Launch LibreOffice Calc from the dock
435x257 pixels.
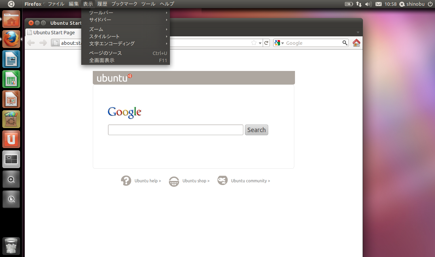[11, 79]
